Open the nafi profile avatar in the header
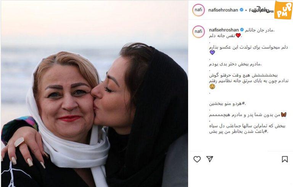Viewport: 293px width, 187px height. (x=198, y=10)
